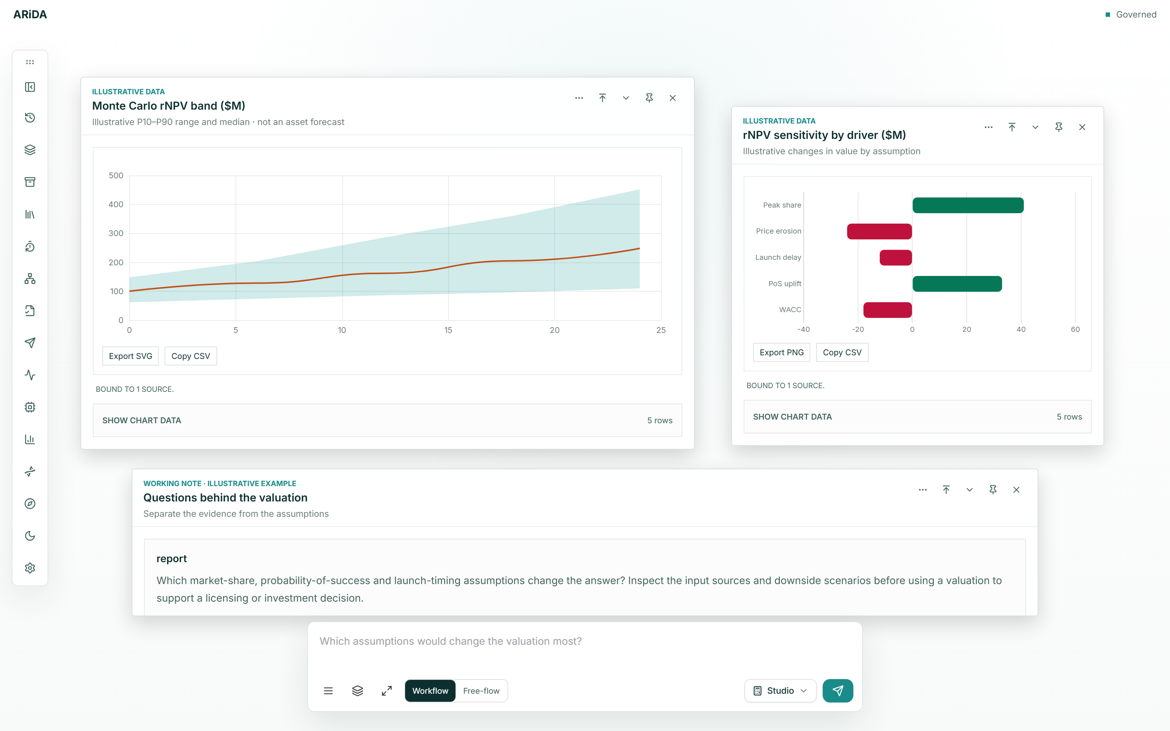Image resolution: width=1170 pixels, height=731 pixels.
Task: Collapse rNPV sensitivity card with chevron
Action: click(1035, 127)
